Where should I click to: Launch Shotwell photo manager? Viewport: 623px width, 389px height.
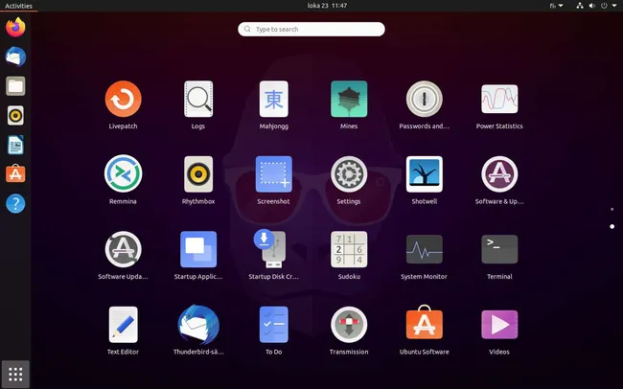(425, 174)
